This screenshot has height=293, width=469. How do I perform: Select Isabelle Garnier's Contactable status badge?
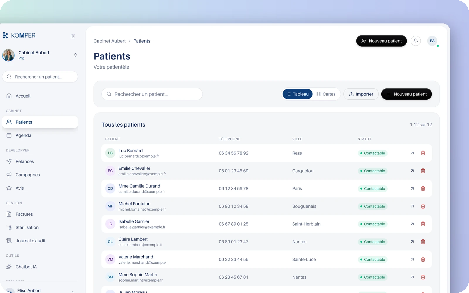pyautogui.click(x=372, y=224)
